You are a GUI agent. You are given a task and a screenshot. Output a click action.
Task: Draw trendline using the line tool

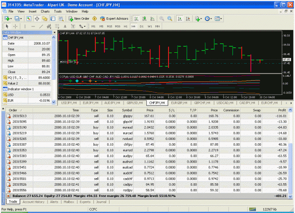pyautogui.click(x=41, y=26)
